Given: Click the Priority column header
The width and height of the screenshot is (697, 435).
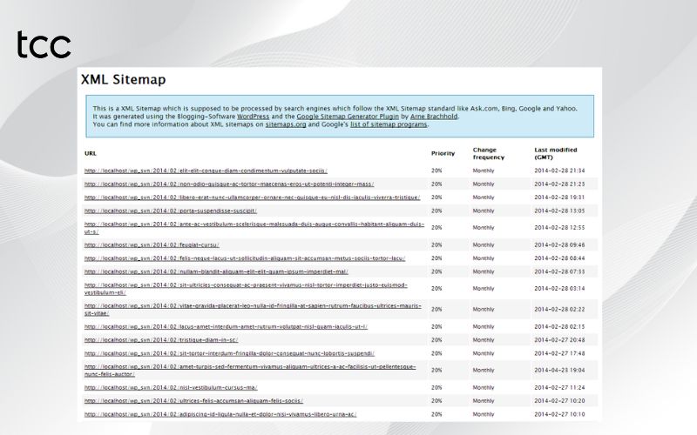Looking at the screenshot, I should pos(443,153).
